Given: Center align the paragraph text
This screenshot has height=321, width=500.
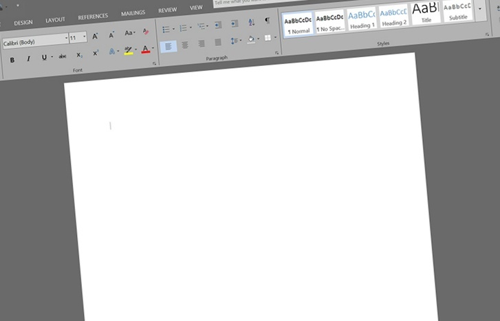Looking at the screenshot, I should coord(184,45).
